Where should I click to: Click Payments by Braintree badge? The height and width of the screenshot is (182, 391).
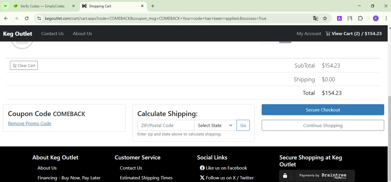[x=317, y=175]
